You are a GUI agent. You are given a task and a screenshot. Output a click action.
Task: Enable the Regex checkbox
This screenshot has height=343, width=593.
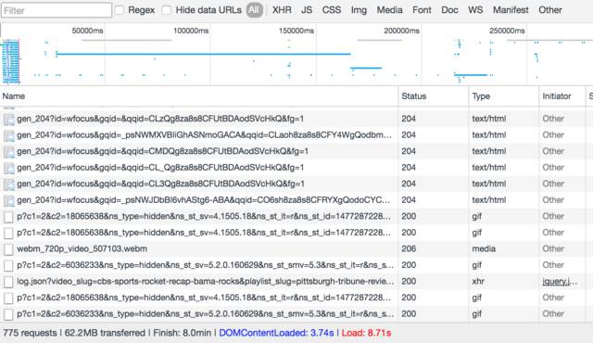coord(120,10)
